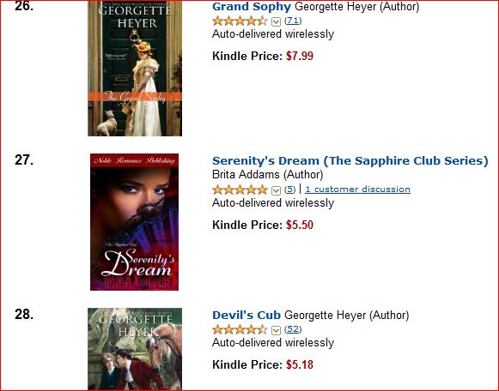Screen dimensions: 499x391
Task: Click the Devil's Cub star rating icon
Action: point(240,330)
